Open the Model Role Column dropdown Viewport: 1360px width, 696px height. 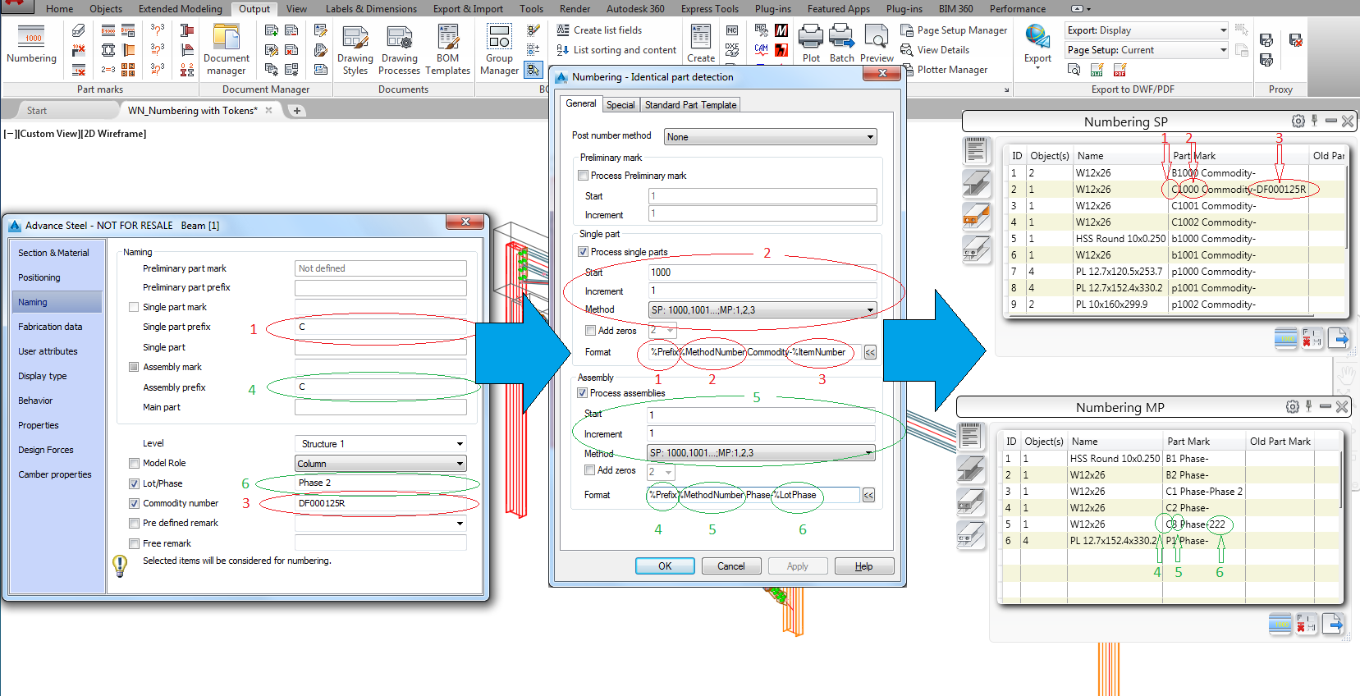381,464
